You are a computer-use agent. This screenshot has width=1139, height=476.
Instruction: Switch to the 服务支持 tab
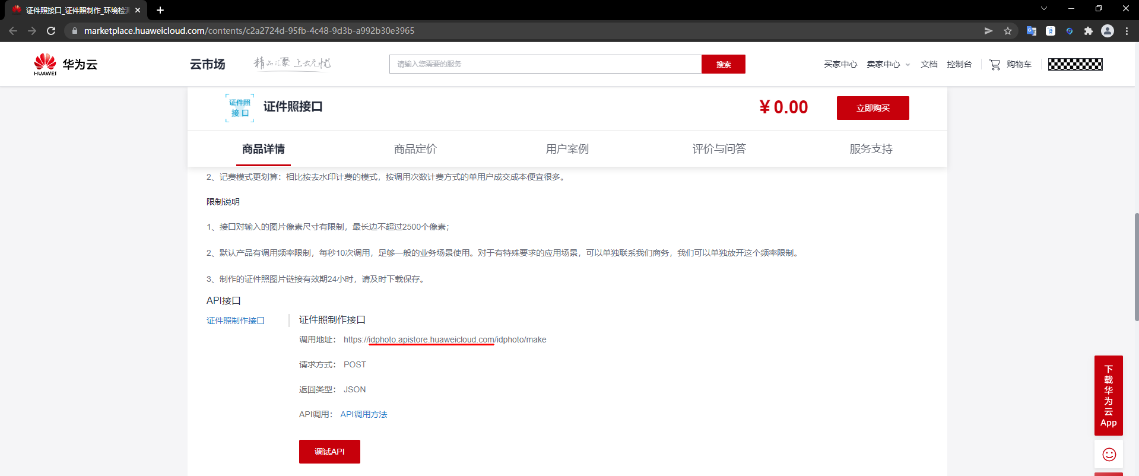[x=871, y=149]
